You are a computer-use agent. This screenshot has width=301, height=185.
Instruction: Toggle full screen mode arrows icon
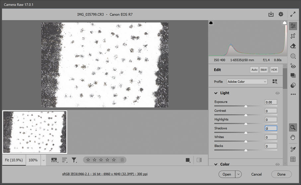pyautogui.click(x=293, y=14)
